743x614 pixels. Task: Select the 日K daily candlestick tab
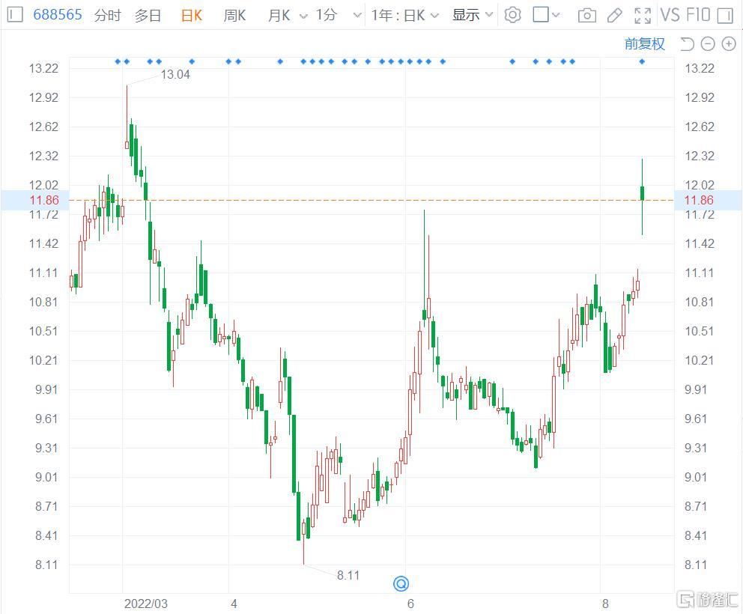192,16
